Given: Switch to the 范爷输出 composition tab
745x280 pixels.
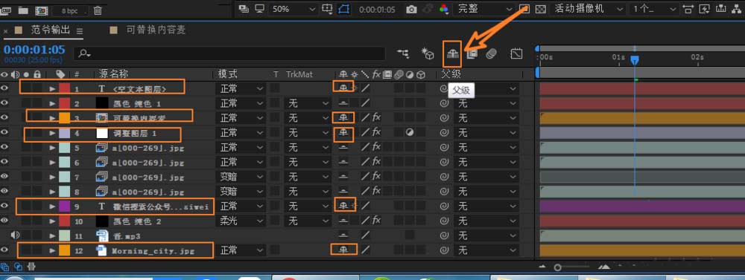Looking at the screenshot, I should point(51,30).
